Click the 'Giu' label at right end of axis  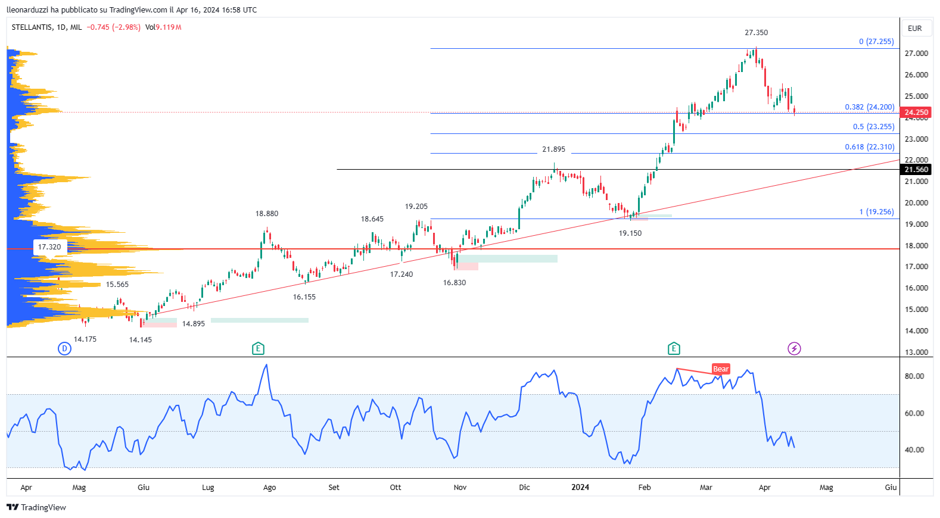pos(891,488)
